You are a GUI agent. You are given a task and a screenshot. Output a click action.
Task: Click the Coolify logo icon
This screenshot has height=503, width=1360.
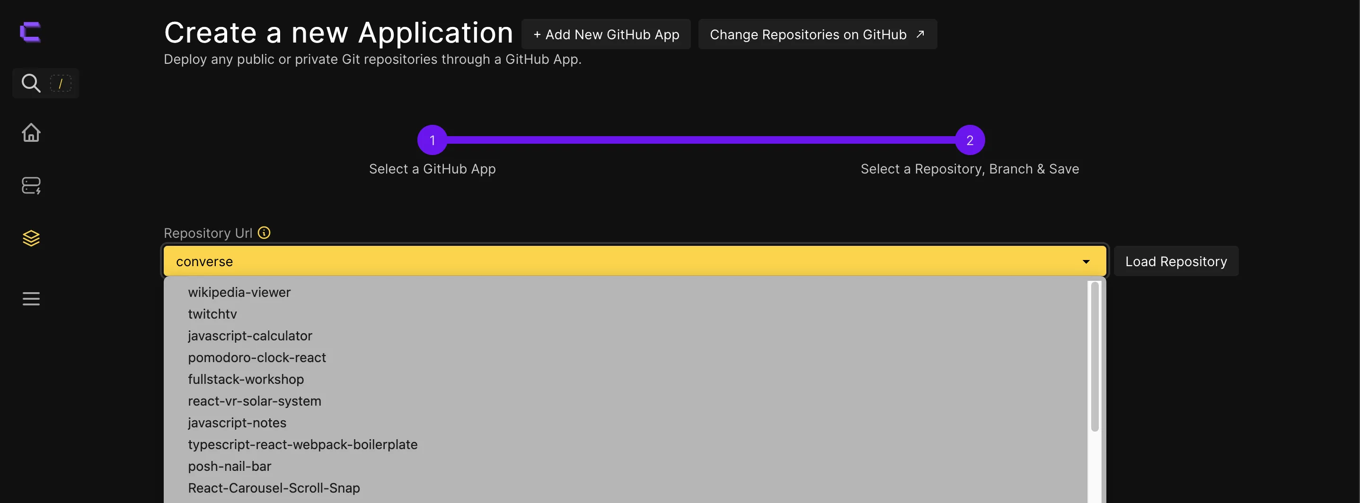pos(30,32)
